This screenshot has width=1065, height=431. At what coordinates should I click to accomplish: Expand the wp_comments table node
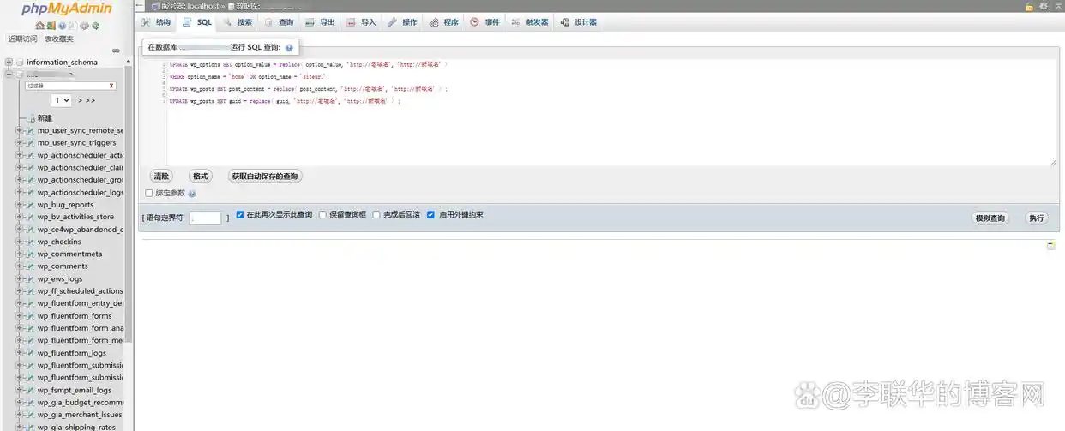click(x=20, y=266)
